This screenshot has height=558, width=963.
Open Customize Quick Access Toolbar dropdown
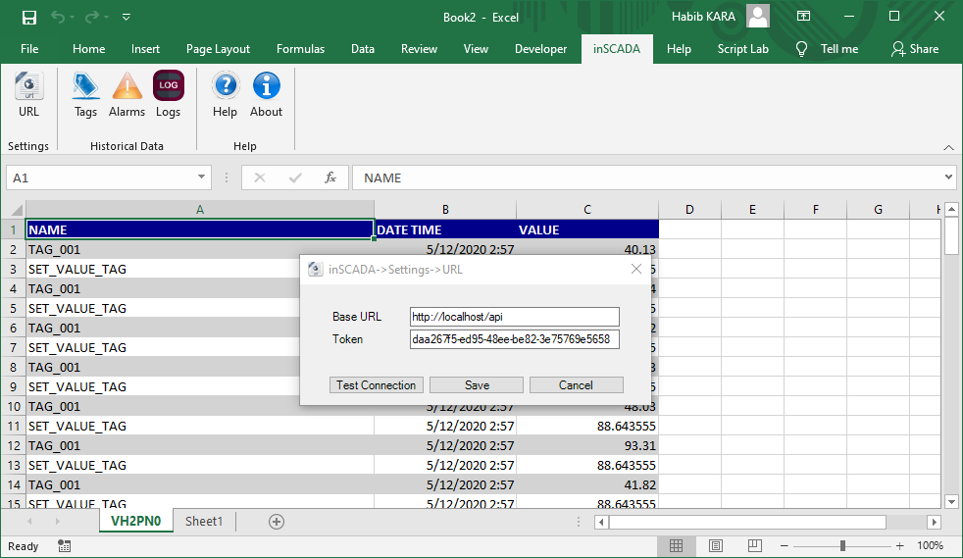click(x=126, y=18)
